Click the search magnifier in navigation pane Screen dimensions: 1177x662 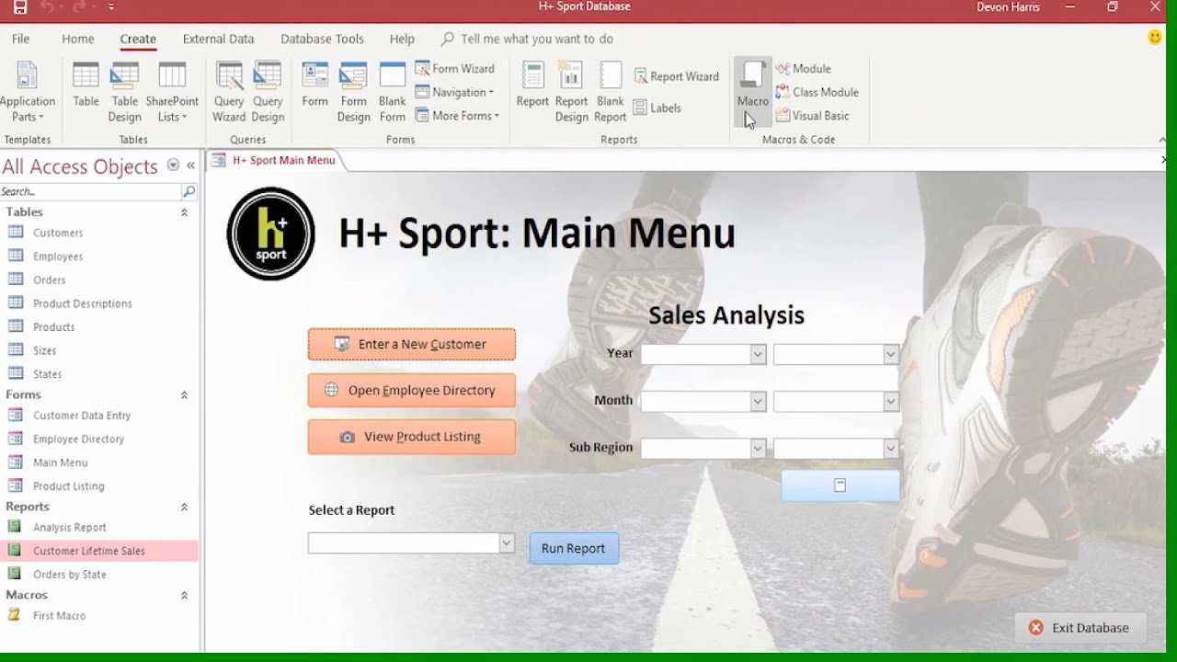[189, 191]
